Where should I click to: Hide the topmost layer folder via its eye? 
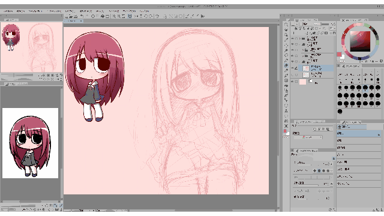(x=292, y=38)
